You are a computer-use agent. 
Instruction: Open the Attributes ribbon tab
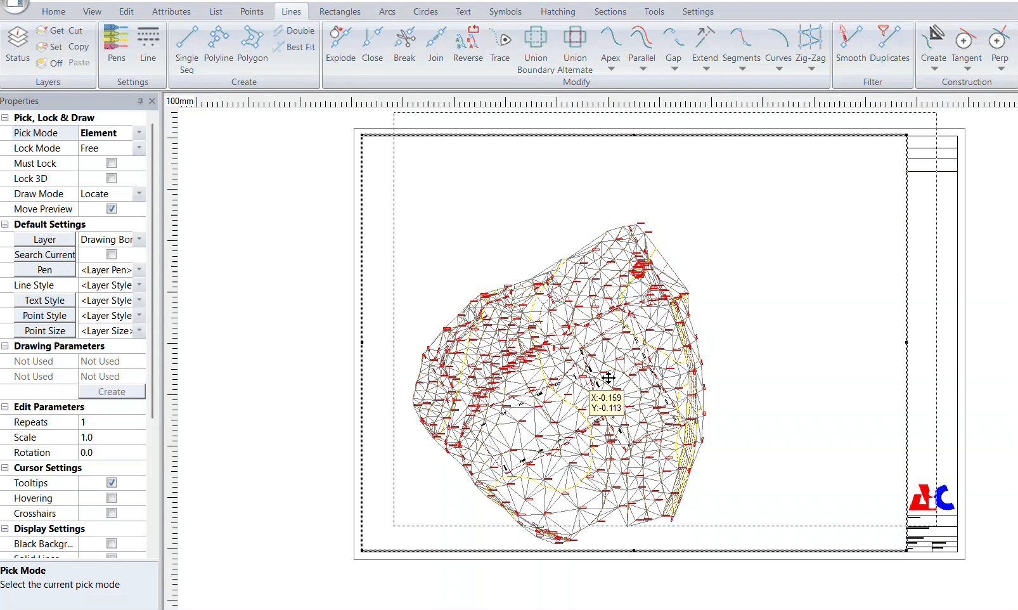tap(171, 11)
